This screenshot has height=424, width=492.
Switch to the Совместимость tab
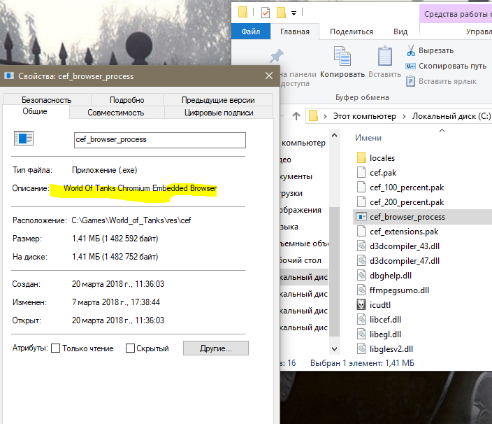point(116,113)
